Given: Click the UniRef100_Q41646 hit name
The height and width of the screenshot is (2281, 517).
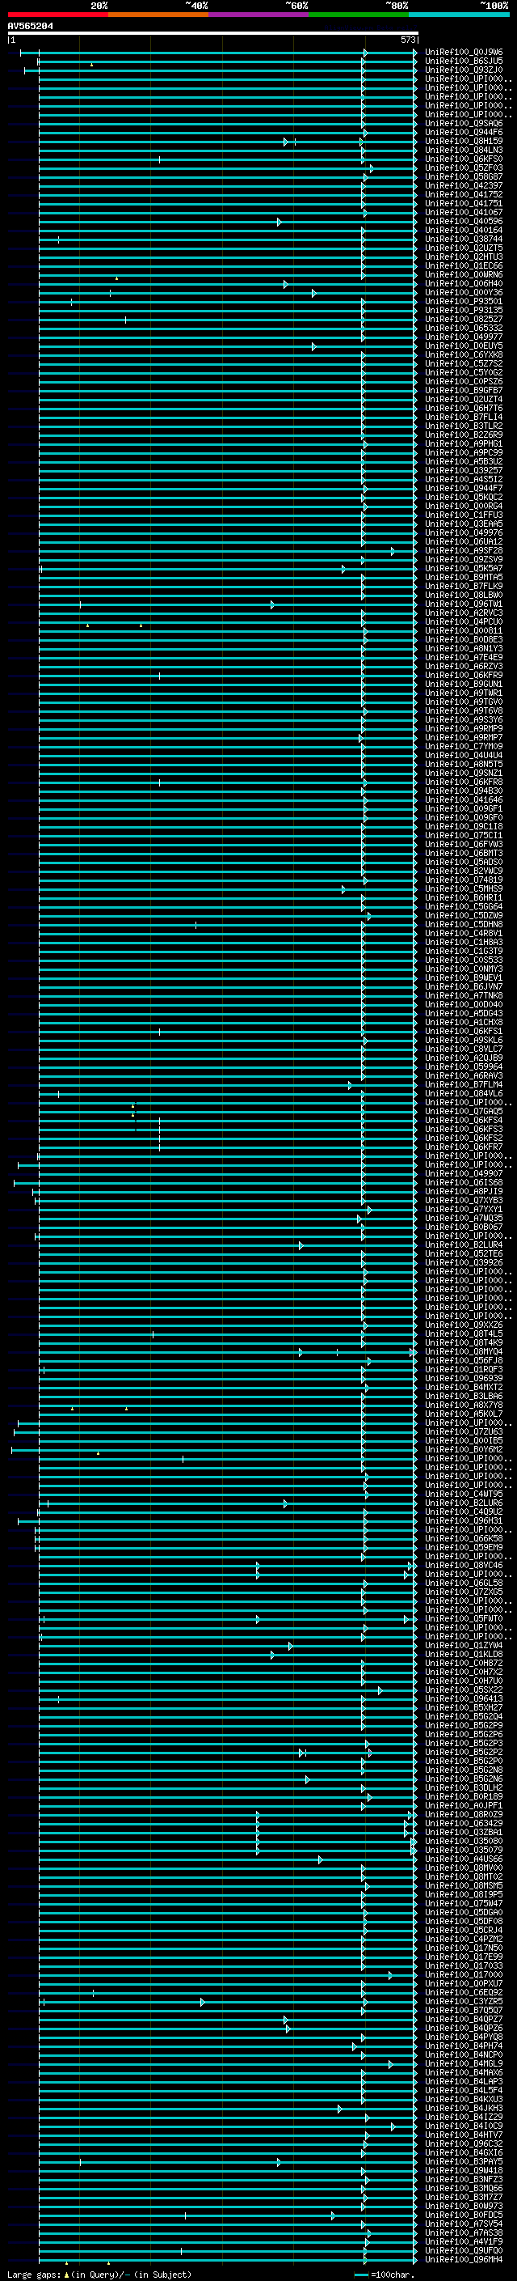Looking at the screenshot, I should pyautogui.click(x=464, y=799).
